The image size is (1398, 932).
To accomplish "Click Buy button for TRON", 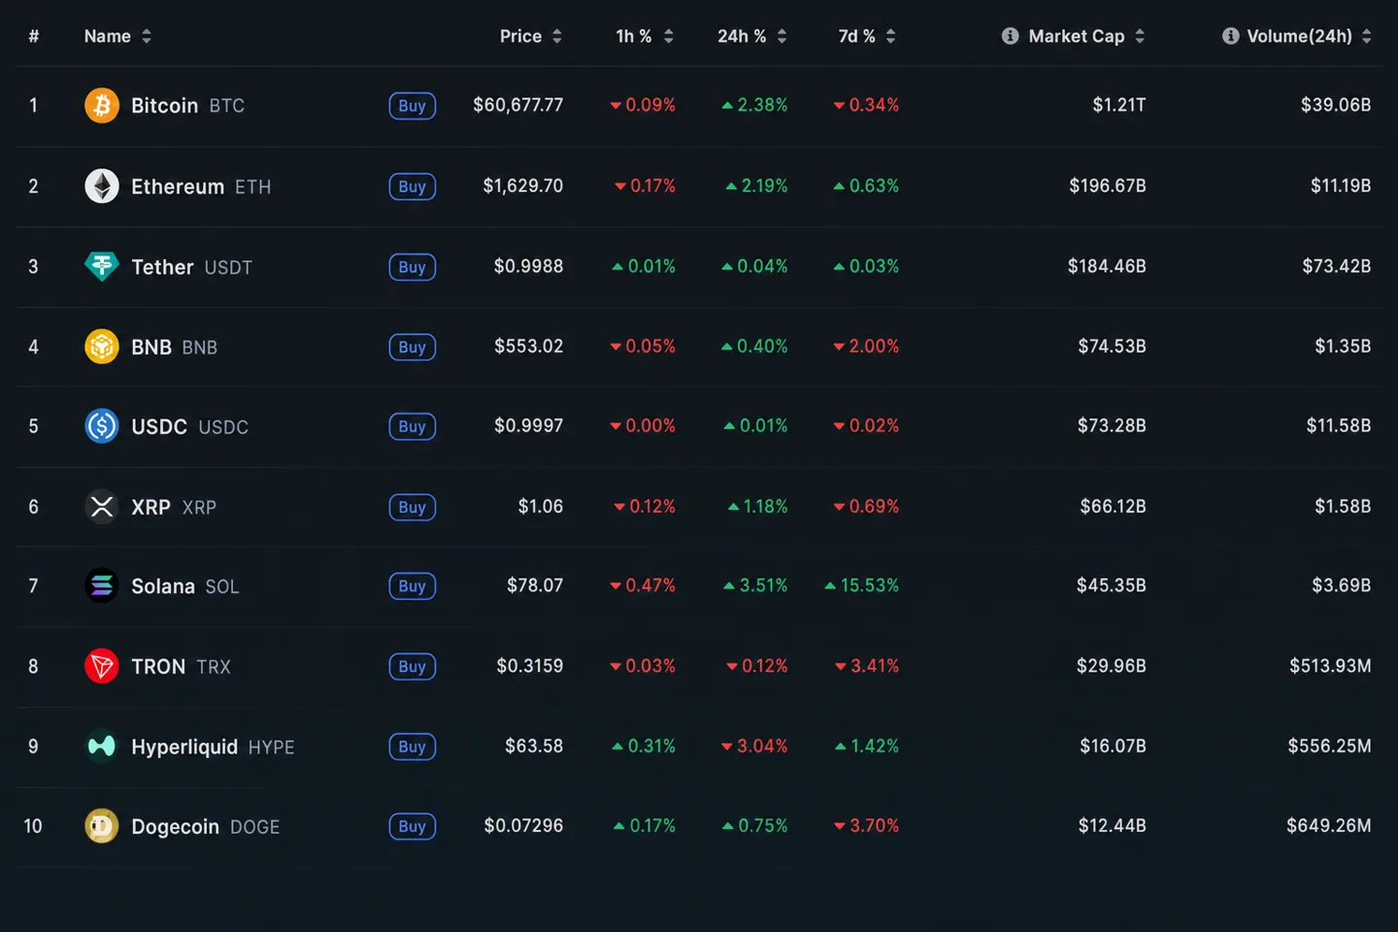I will click(x=413, y=667).
